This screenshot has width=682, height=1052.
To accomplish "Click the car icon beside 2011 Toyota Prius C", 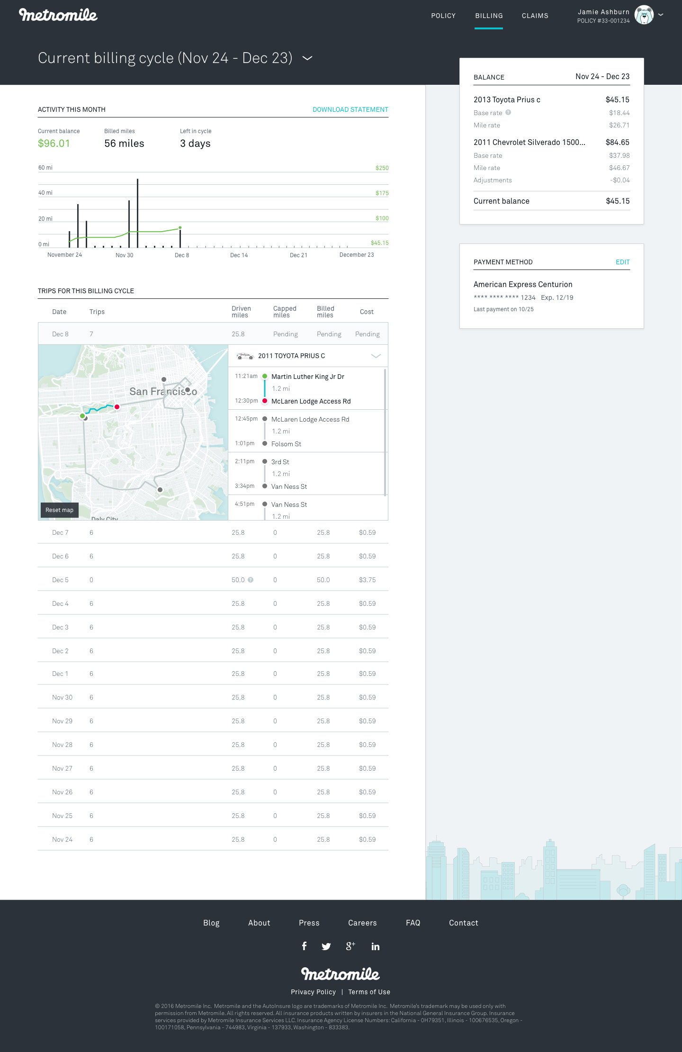I will click(x=245, y=356).
